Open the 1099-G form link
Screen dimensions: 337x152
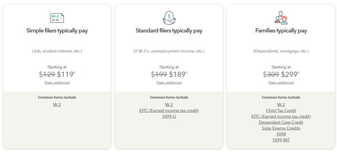pyautogui.click(x=169, y=116)
